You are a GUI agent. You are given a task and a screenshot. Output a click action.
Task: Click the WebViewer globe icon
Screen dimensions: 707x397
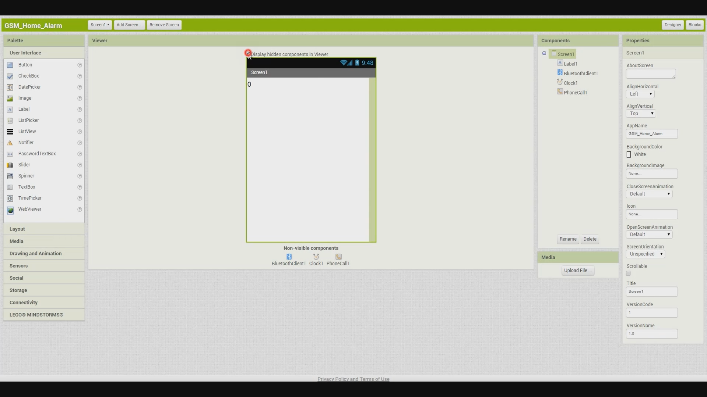point(10,210)
